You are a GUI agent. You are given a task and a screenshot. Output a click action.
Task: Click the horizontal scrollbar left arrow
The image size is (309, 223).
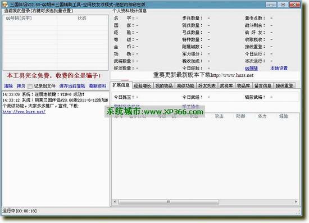115,202
